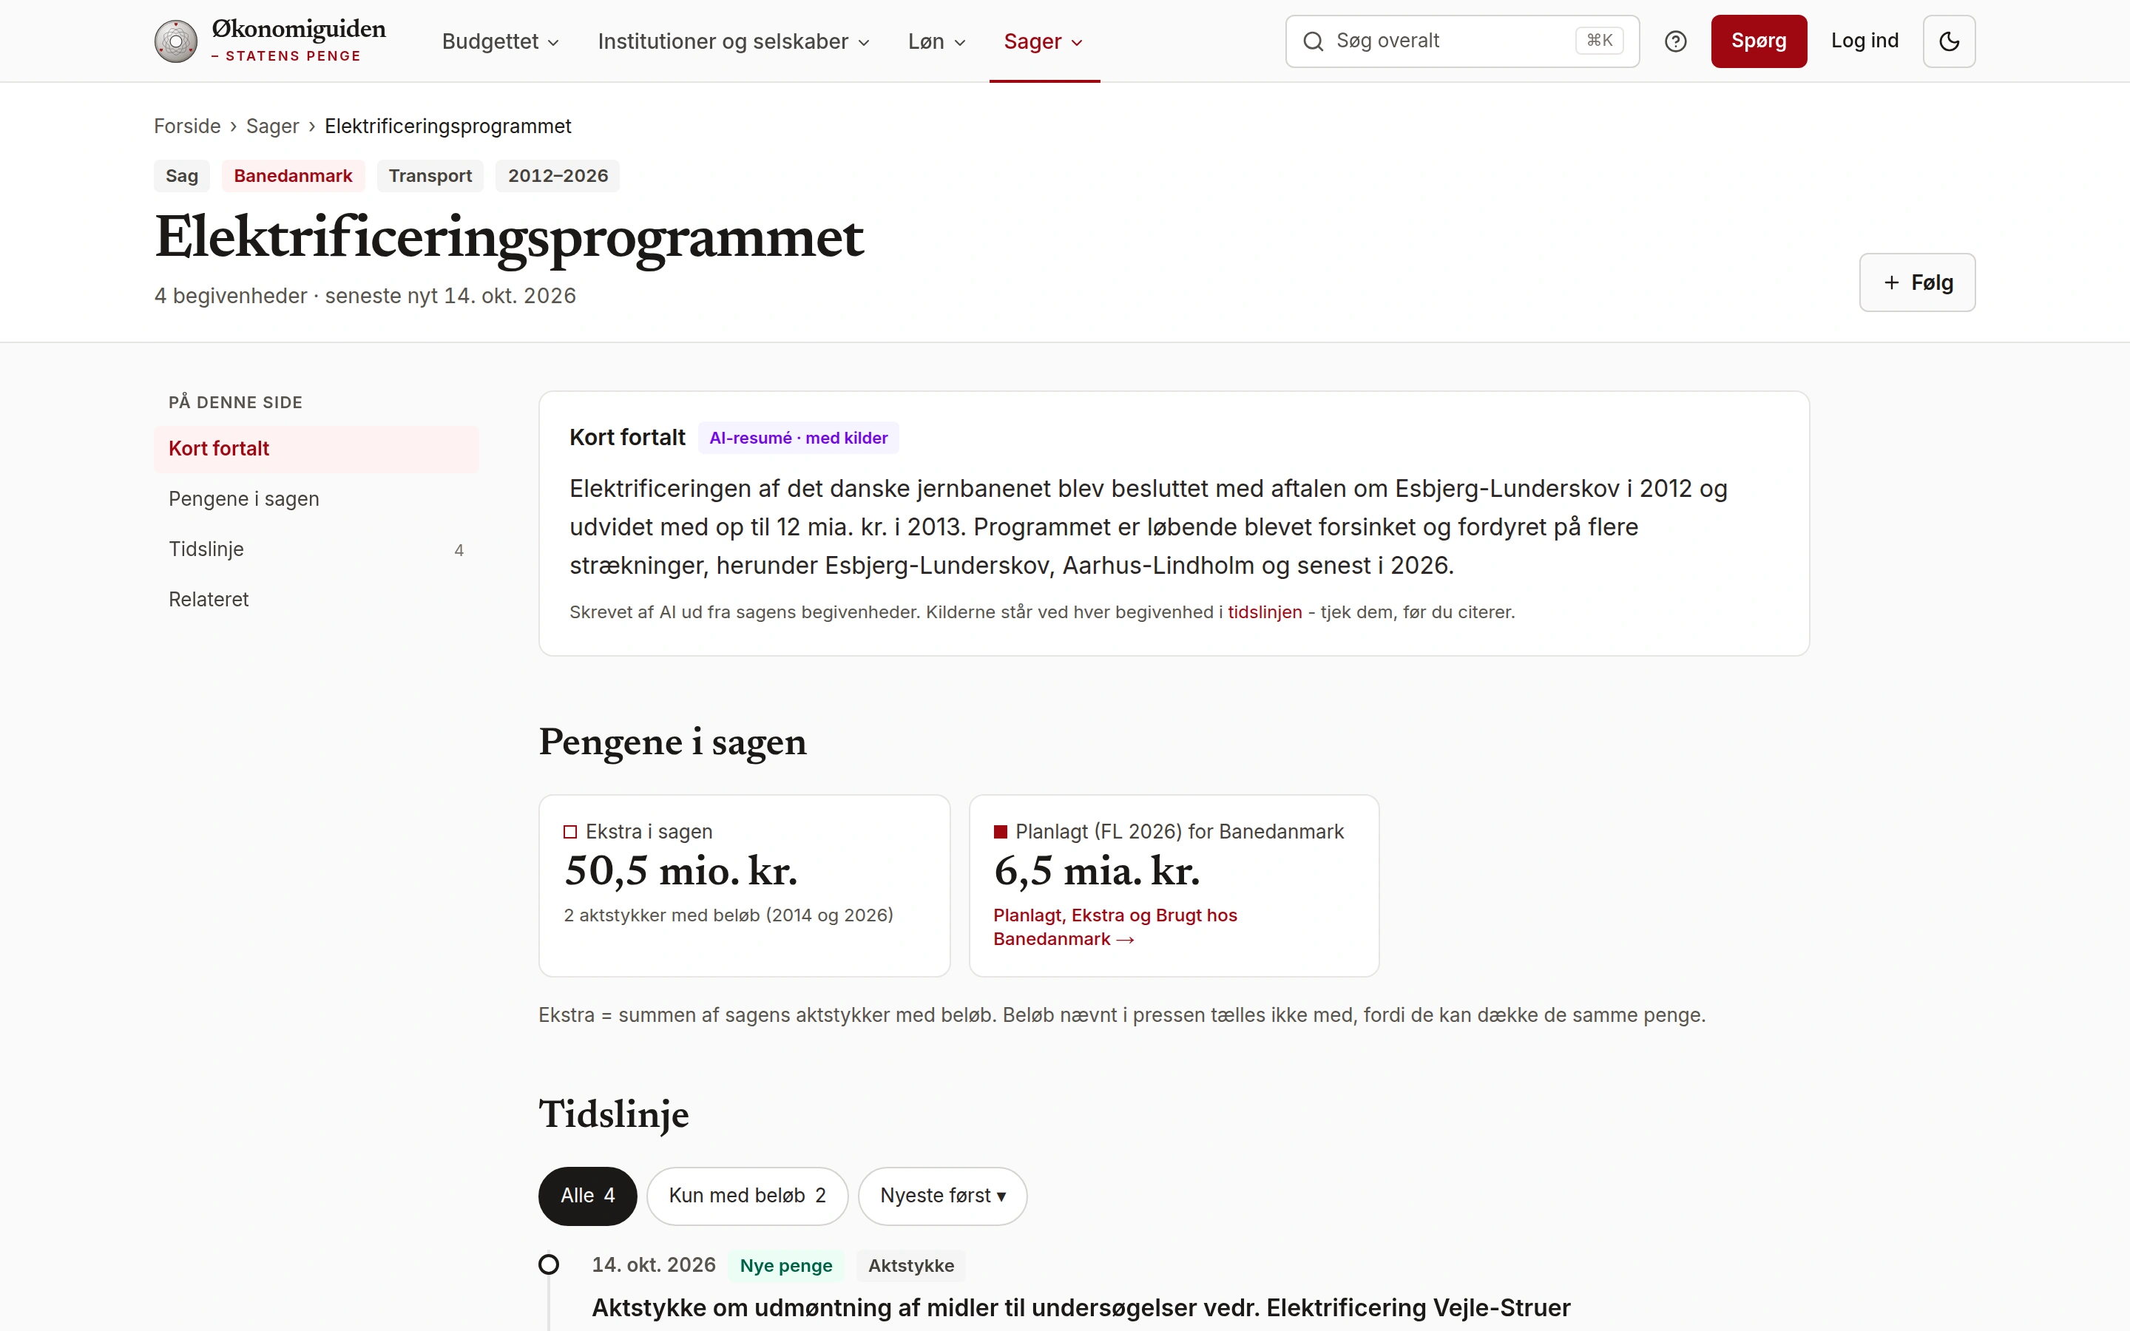Open the Sager menu
The height and width of the screenshot is (1331, 2130).
1044,41
